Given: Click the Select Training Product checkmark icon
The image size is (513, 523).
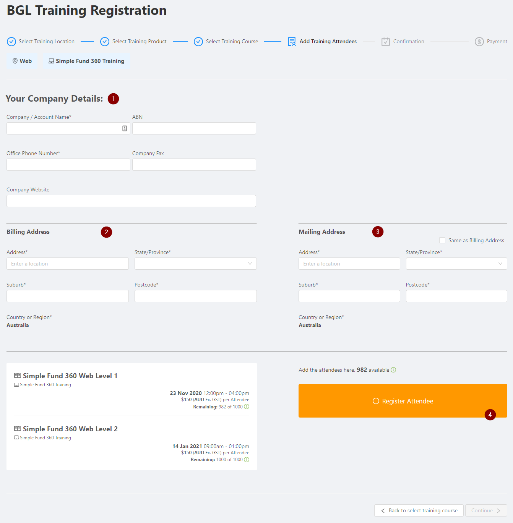Looking at the screenshot, I should [105, 42].
